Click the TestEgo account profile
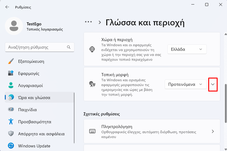Image resolution: width=227 pixels, height=151 pixels. (34, 26)
